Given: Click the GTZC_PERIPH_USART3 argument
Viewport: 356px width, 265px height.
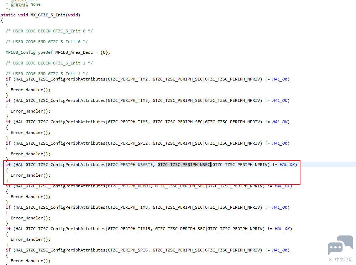Looking at the screenshot, I should (x=130, y=165).
